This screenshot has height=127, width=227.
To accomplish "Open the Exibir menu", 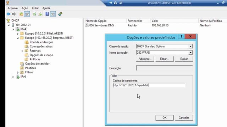I will (x=35, y=8).
